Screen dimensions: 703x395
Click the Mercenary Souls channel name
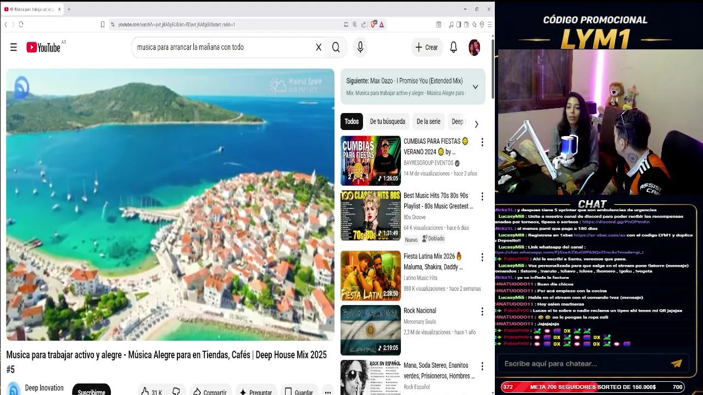coord(420,321)
